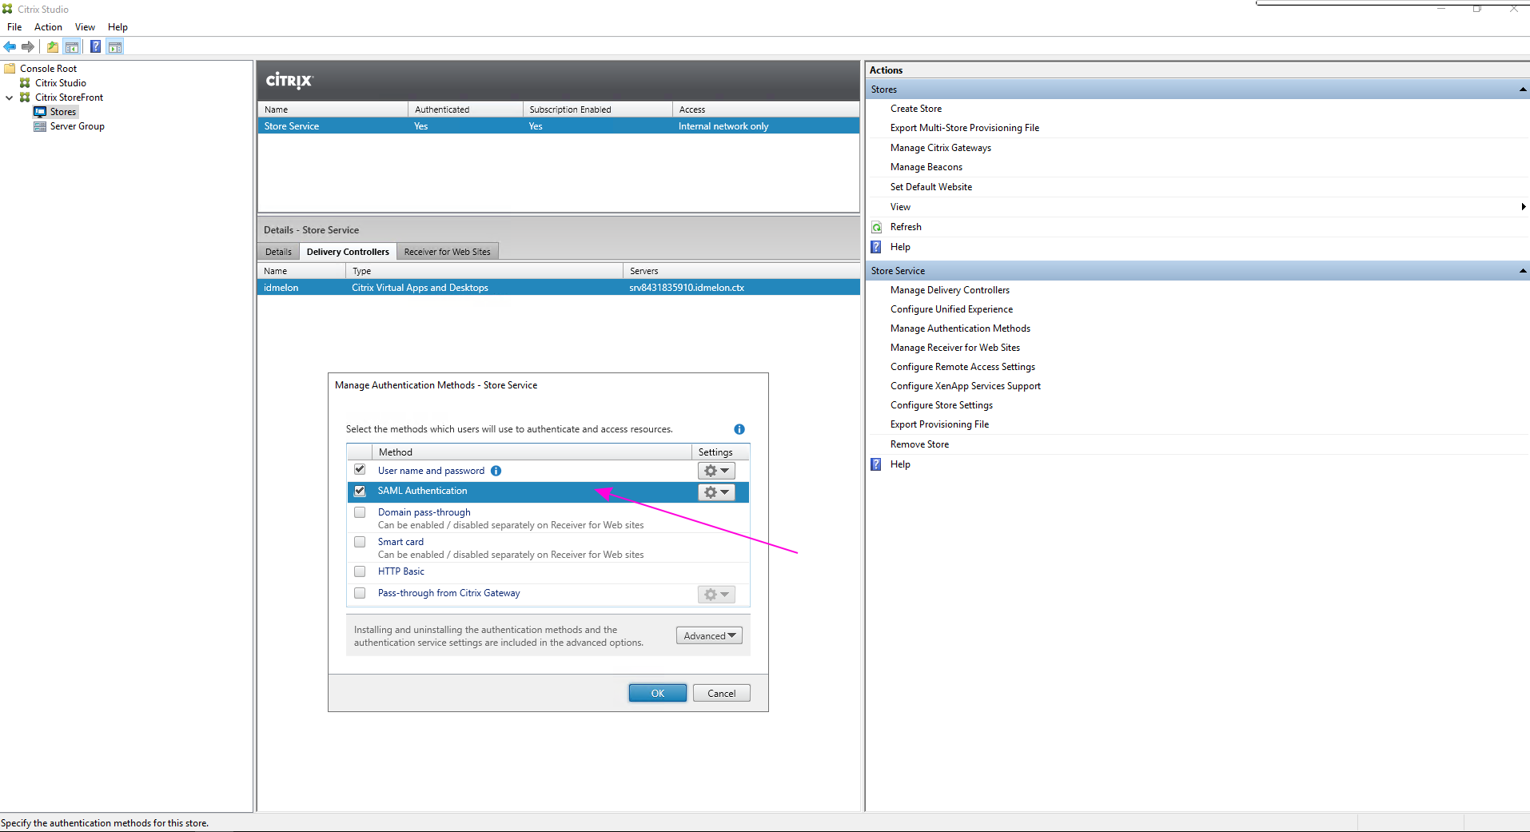The image size is (1530, 832).
Task: Select the Delivery Controllers tab
Action: (x=348, y=252)
